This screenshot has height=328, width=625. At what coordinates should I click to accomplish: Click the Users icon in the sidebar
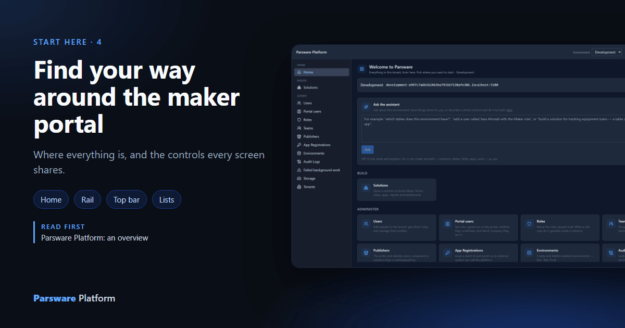(299, 103)
